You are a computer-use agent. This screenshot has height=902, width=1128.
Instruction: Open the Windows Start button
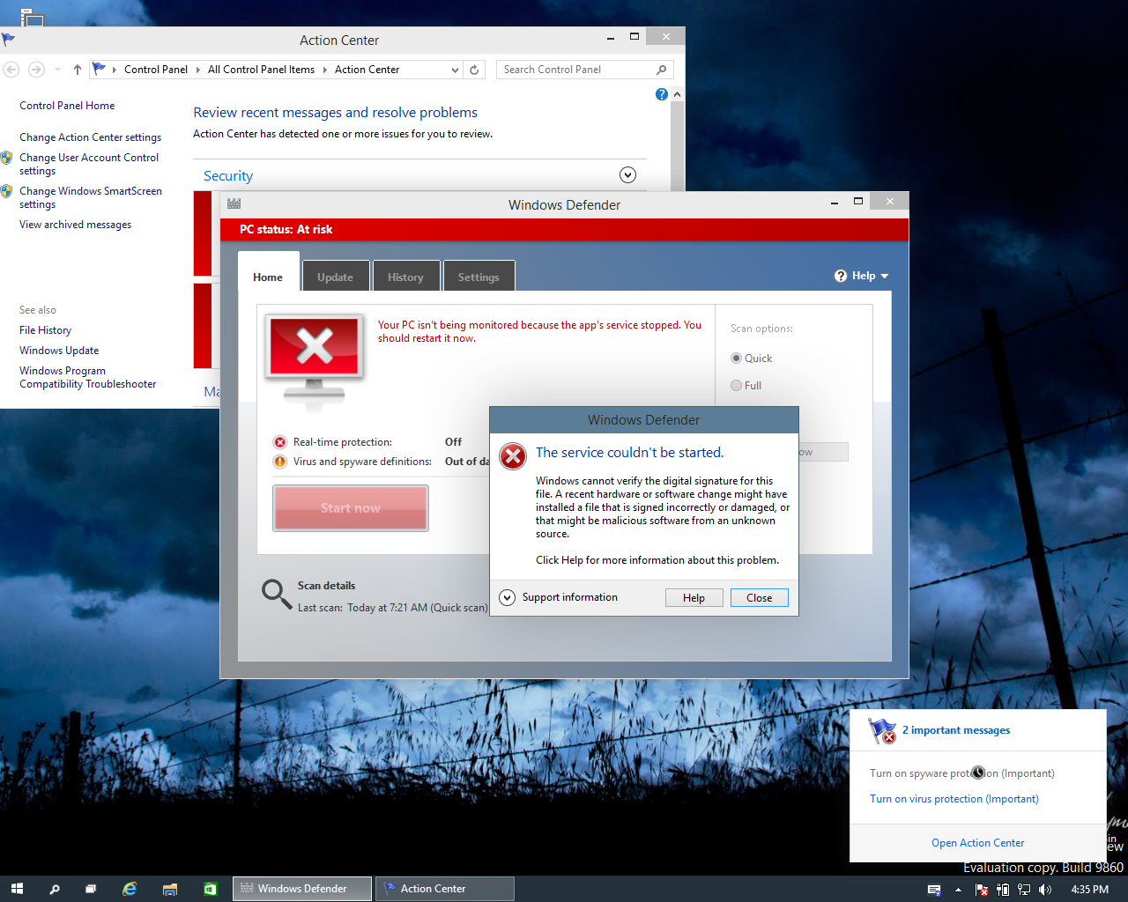(17, 889)
